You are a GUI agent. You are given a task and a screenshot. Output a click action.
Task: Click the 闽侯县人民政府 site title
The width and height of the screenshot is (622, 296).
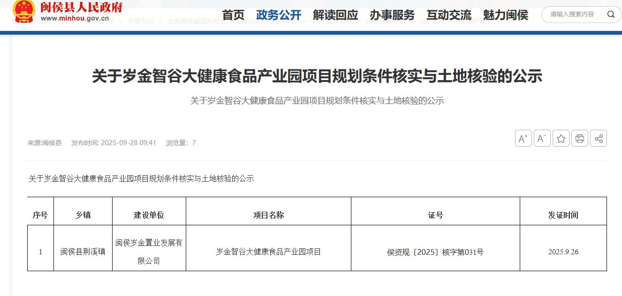pyautogui.click(x=82, y=7)
